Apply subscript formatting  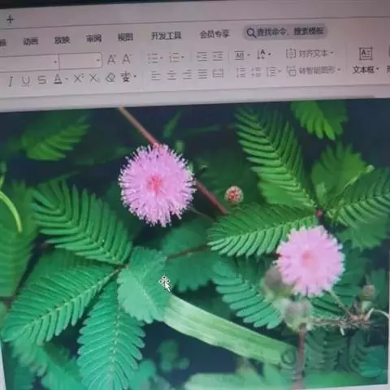(94, 78)
